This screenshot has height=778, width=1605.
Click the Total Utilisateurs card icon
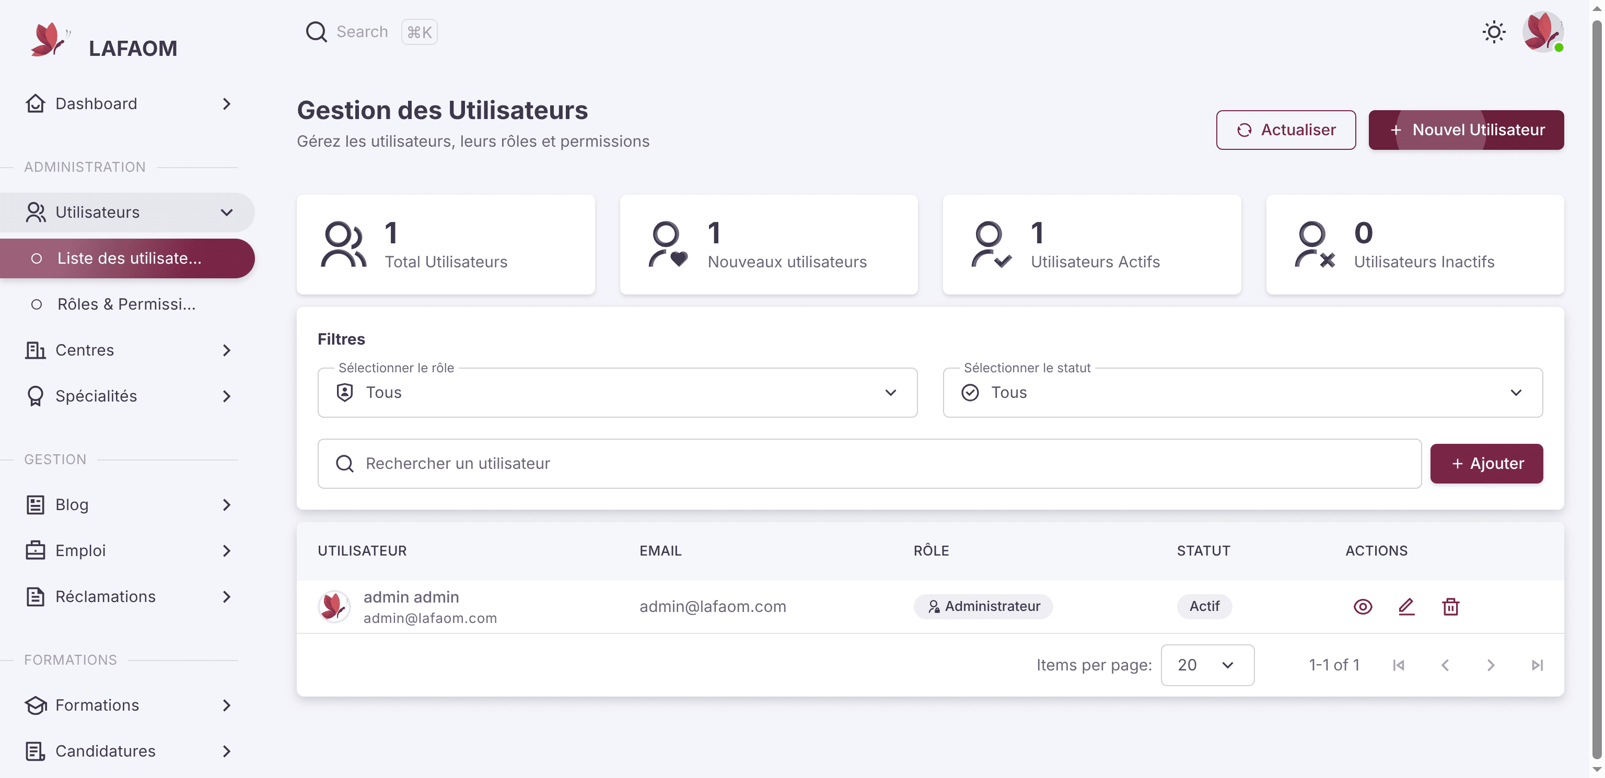click(343, 244)
